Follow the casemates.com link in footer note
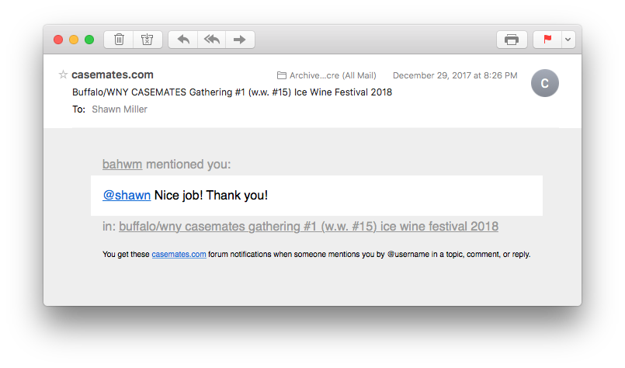 pyautogui.click(x=179, y=254)
